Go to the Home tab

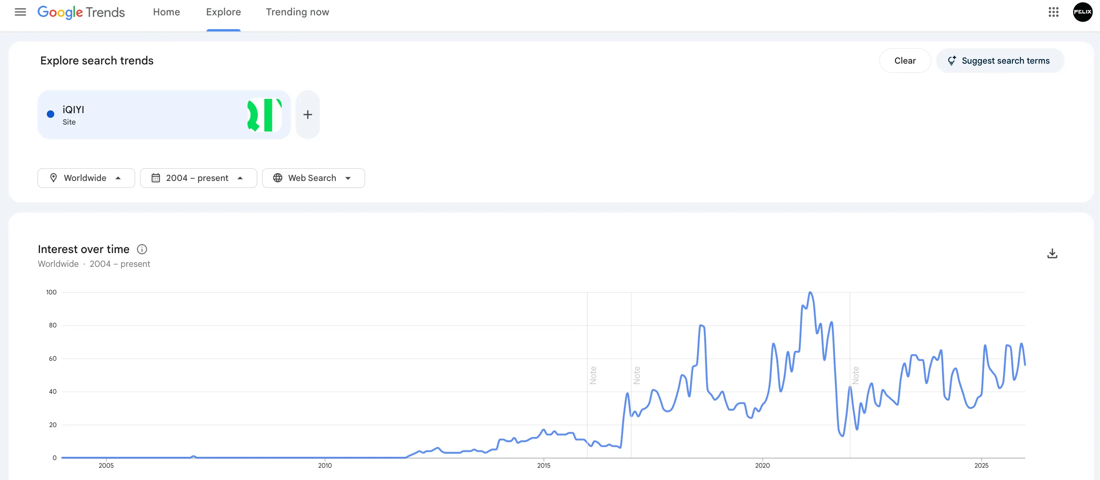click(167, 12)
